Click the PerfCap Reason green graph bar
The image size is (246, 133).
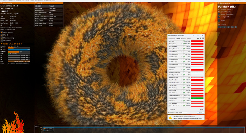197,98
